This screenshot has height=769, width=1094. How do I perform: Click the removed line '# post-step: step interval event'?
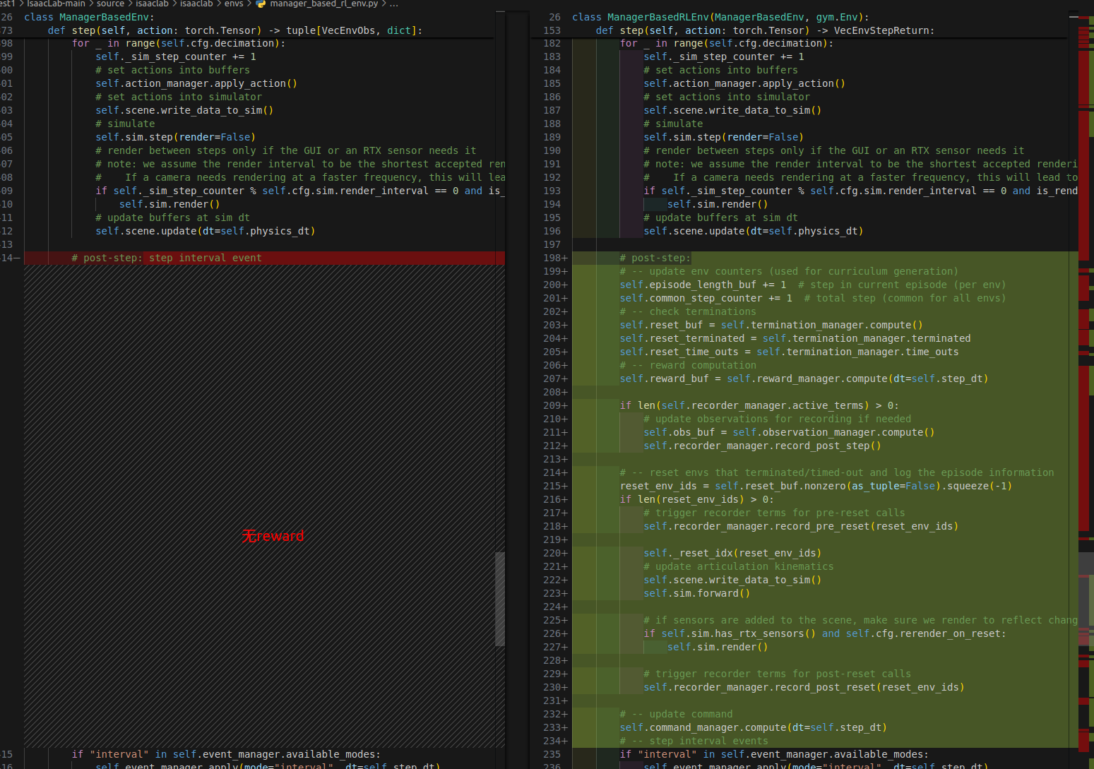[167, 258]
